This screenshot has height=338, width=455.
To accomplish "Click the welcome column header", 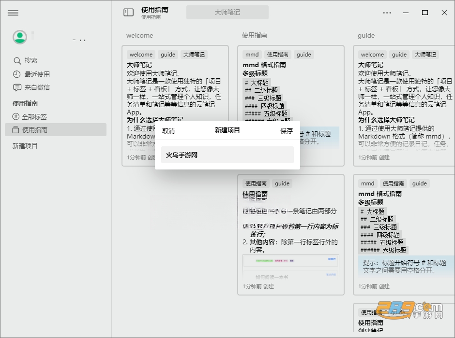I will pyautogui.click(x=139, y=35).
